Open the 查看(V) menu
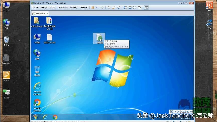This screenshot has height=122, width=217. click(53, 8)
